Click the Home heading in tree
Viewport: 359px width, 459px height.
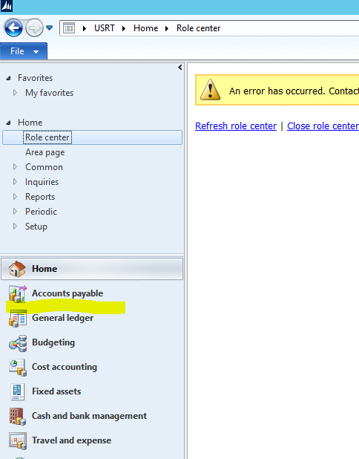point(30,123)
